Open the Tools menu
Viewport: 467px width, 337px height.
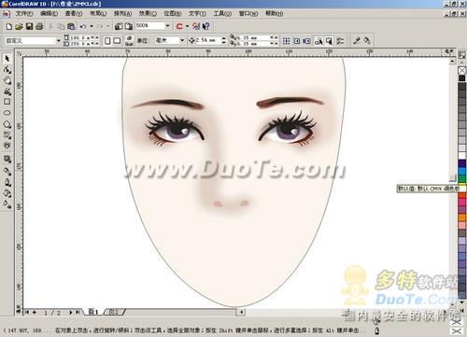pos(222,13)
